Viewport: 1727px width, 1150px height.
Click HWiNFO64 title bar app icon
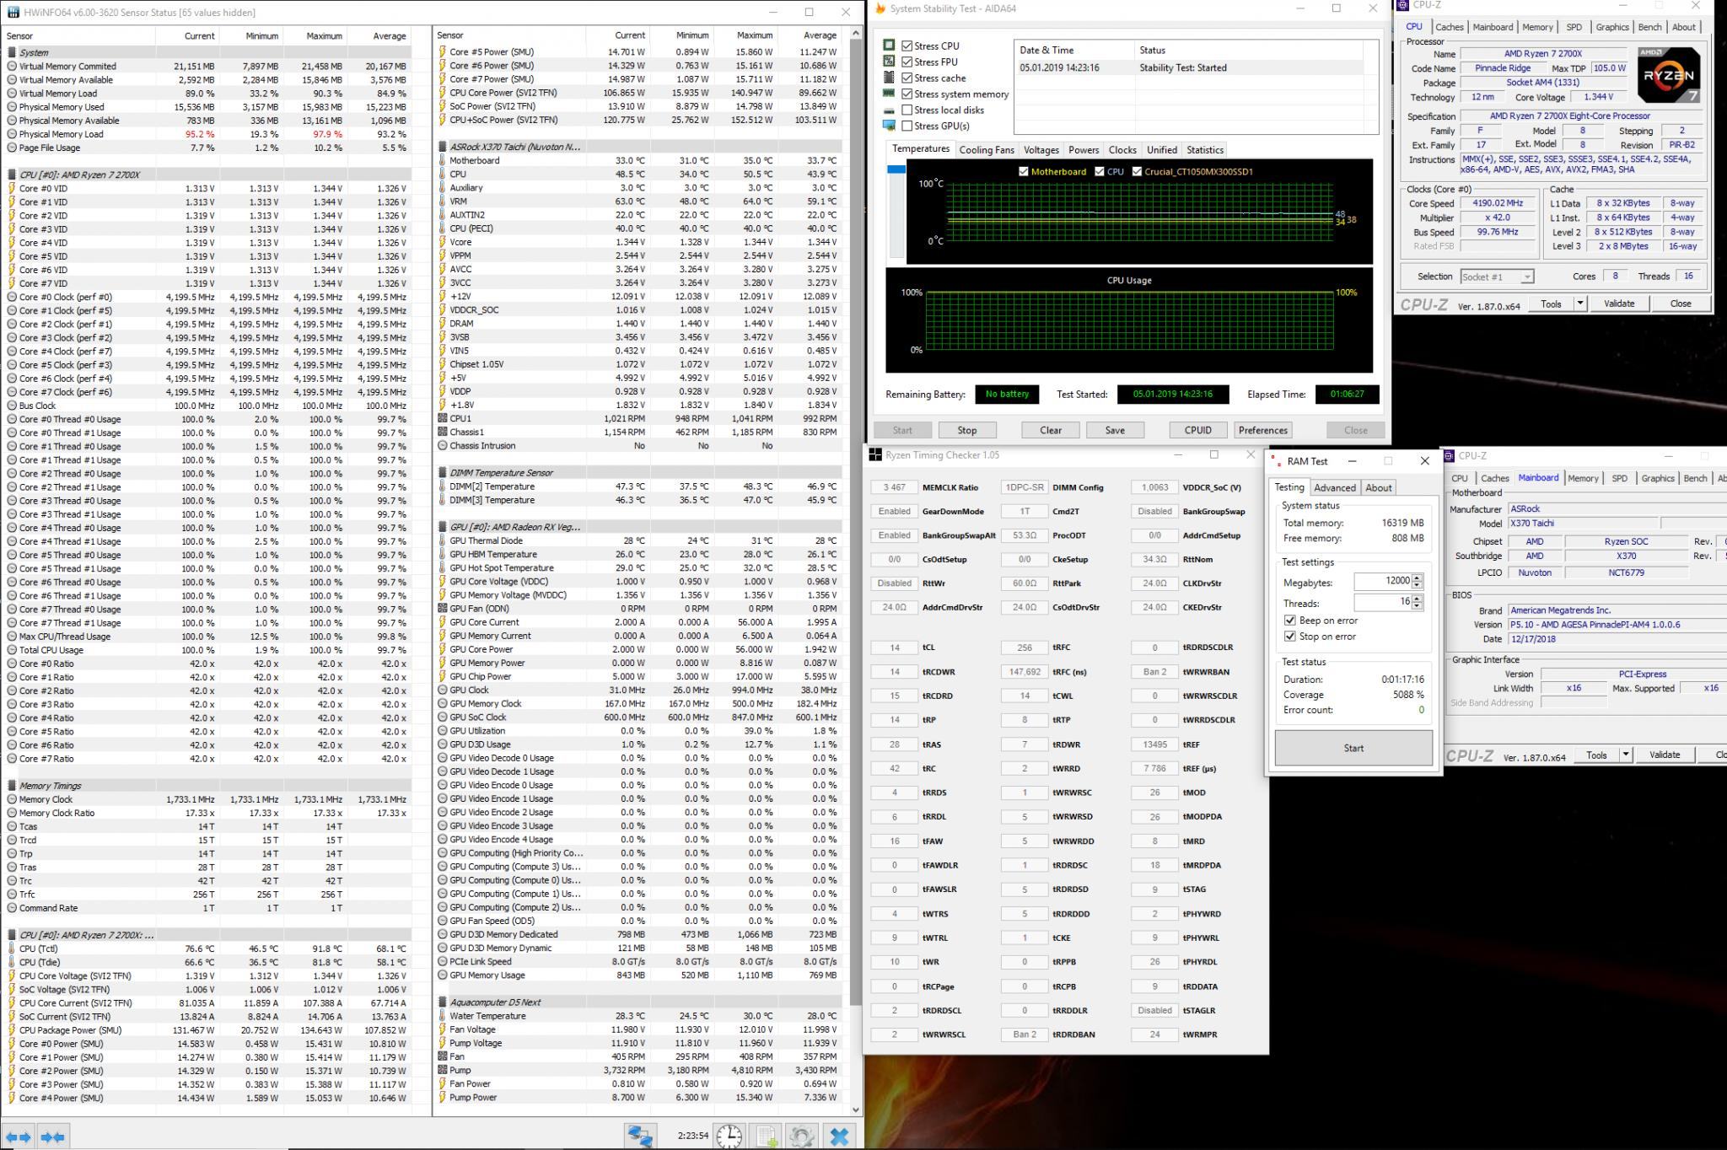(x=13, y=13)
